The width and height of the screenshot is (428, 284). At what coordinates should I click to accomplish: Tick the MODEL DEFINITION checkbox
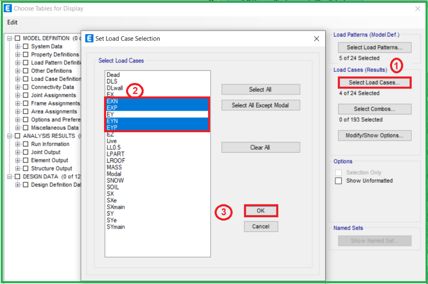18,38
